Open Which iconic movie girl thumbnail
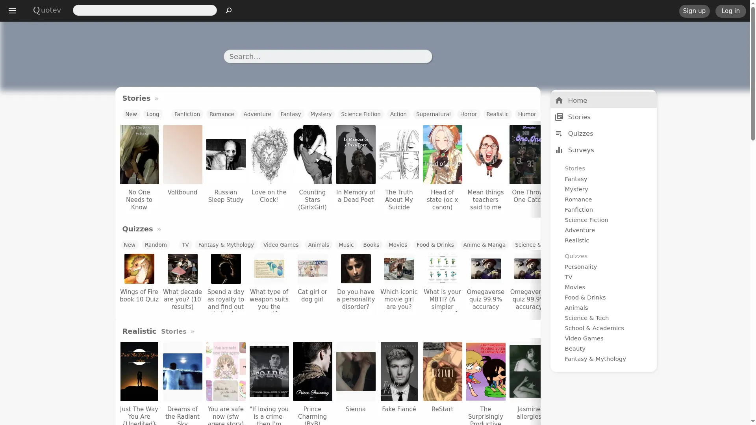The image size is (756, 425). pyautogui.click(x=399, y=269)
